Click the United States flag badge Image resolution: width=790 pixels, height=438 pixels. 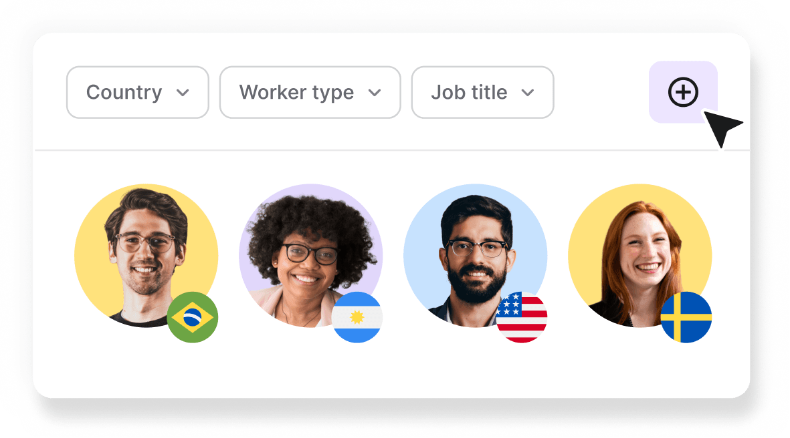522,317
